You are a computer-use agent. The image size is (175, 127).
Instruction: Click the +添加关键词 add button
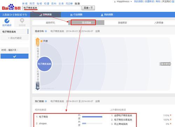click(x=14, y=38)
